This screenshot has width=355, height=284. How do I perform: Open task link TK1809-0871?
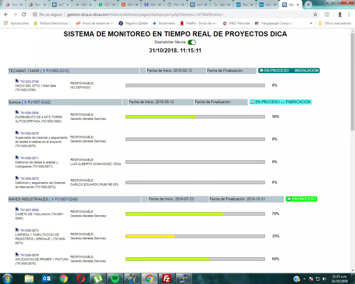pyautogui.click(x=30, y=158)
